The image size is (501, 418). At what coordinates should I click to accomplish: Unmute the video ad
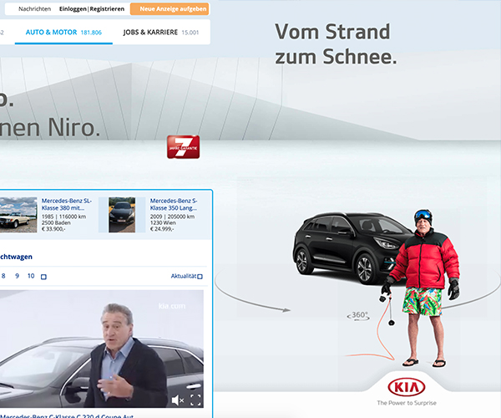[177, 400]
